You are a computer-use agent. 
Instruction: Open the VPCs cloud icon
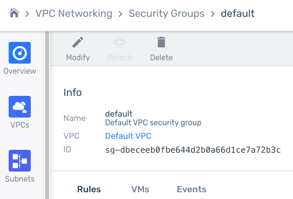pyautogui.click(x=20, y=106)
